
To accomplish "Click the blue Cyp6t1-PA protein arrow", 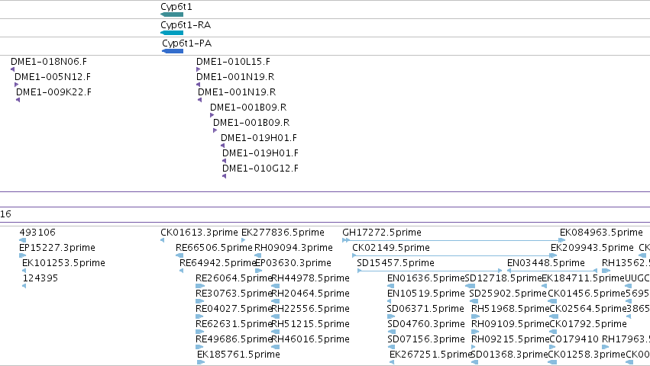I will click(173, 51).
